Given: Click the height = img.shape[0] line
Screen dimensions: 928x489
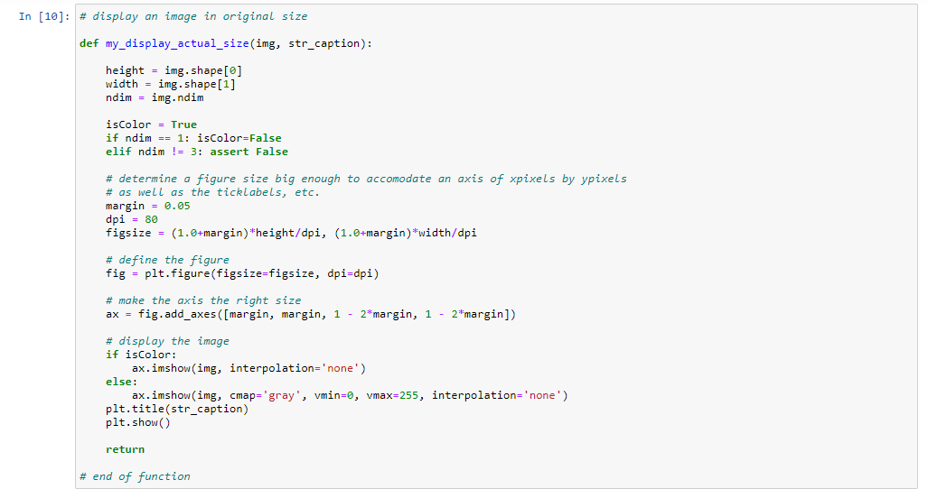Looking at the screenshot, I should 174,71.
